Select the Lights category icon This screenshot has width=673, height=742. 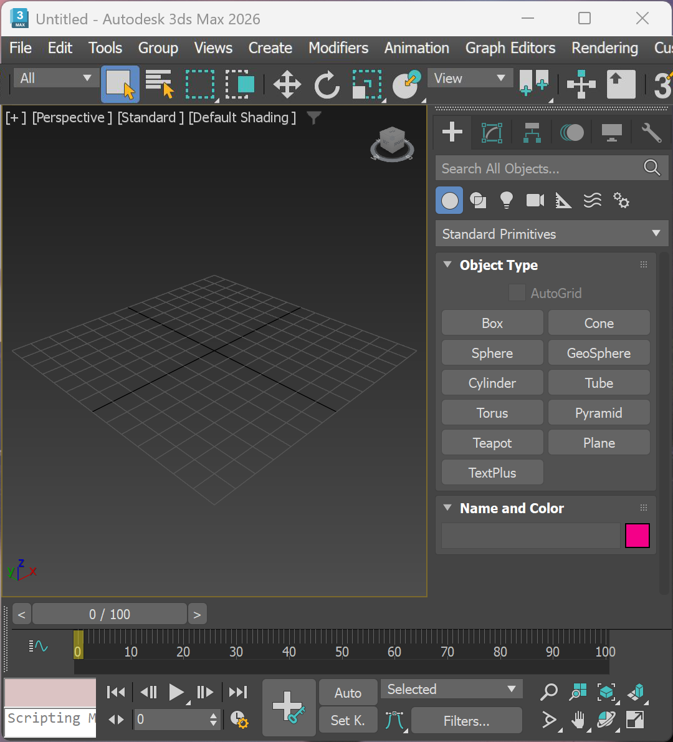(x=507, y=201)
